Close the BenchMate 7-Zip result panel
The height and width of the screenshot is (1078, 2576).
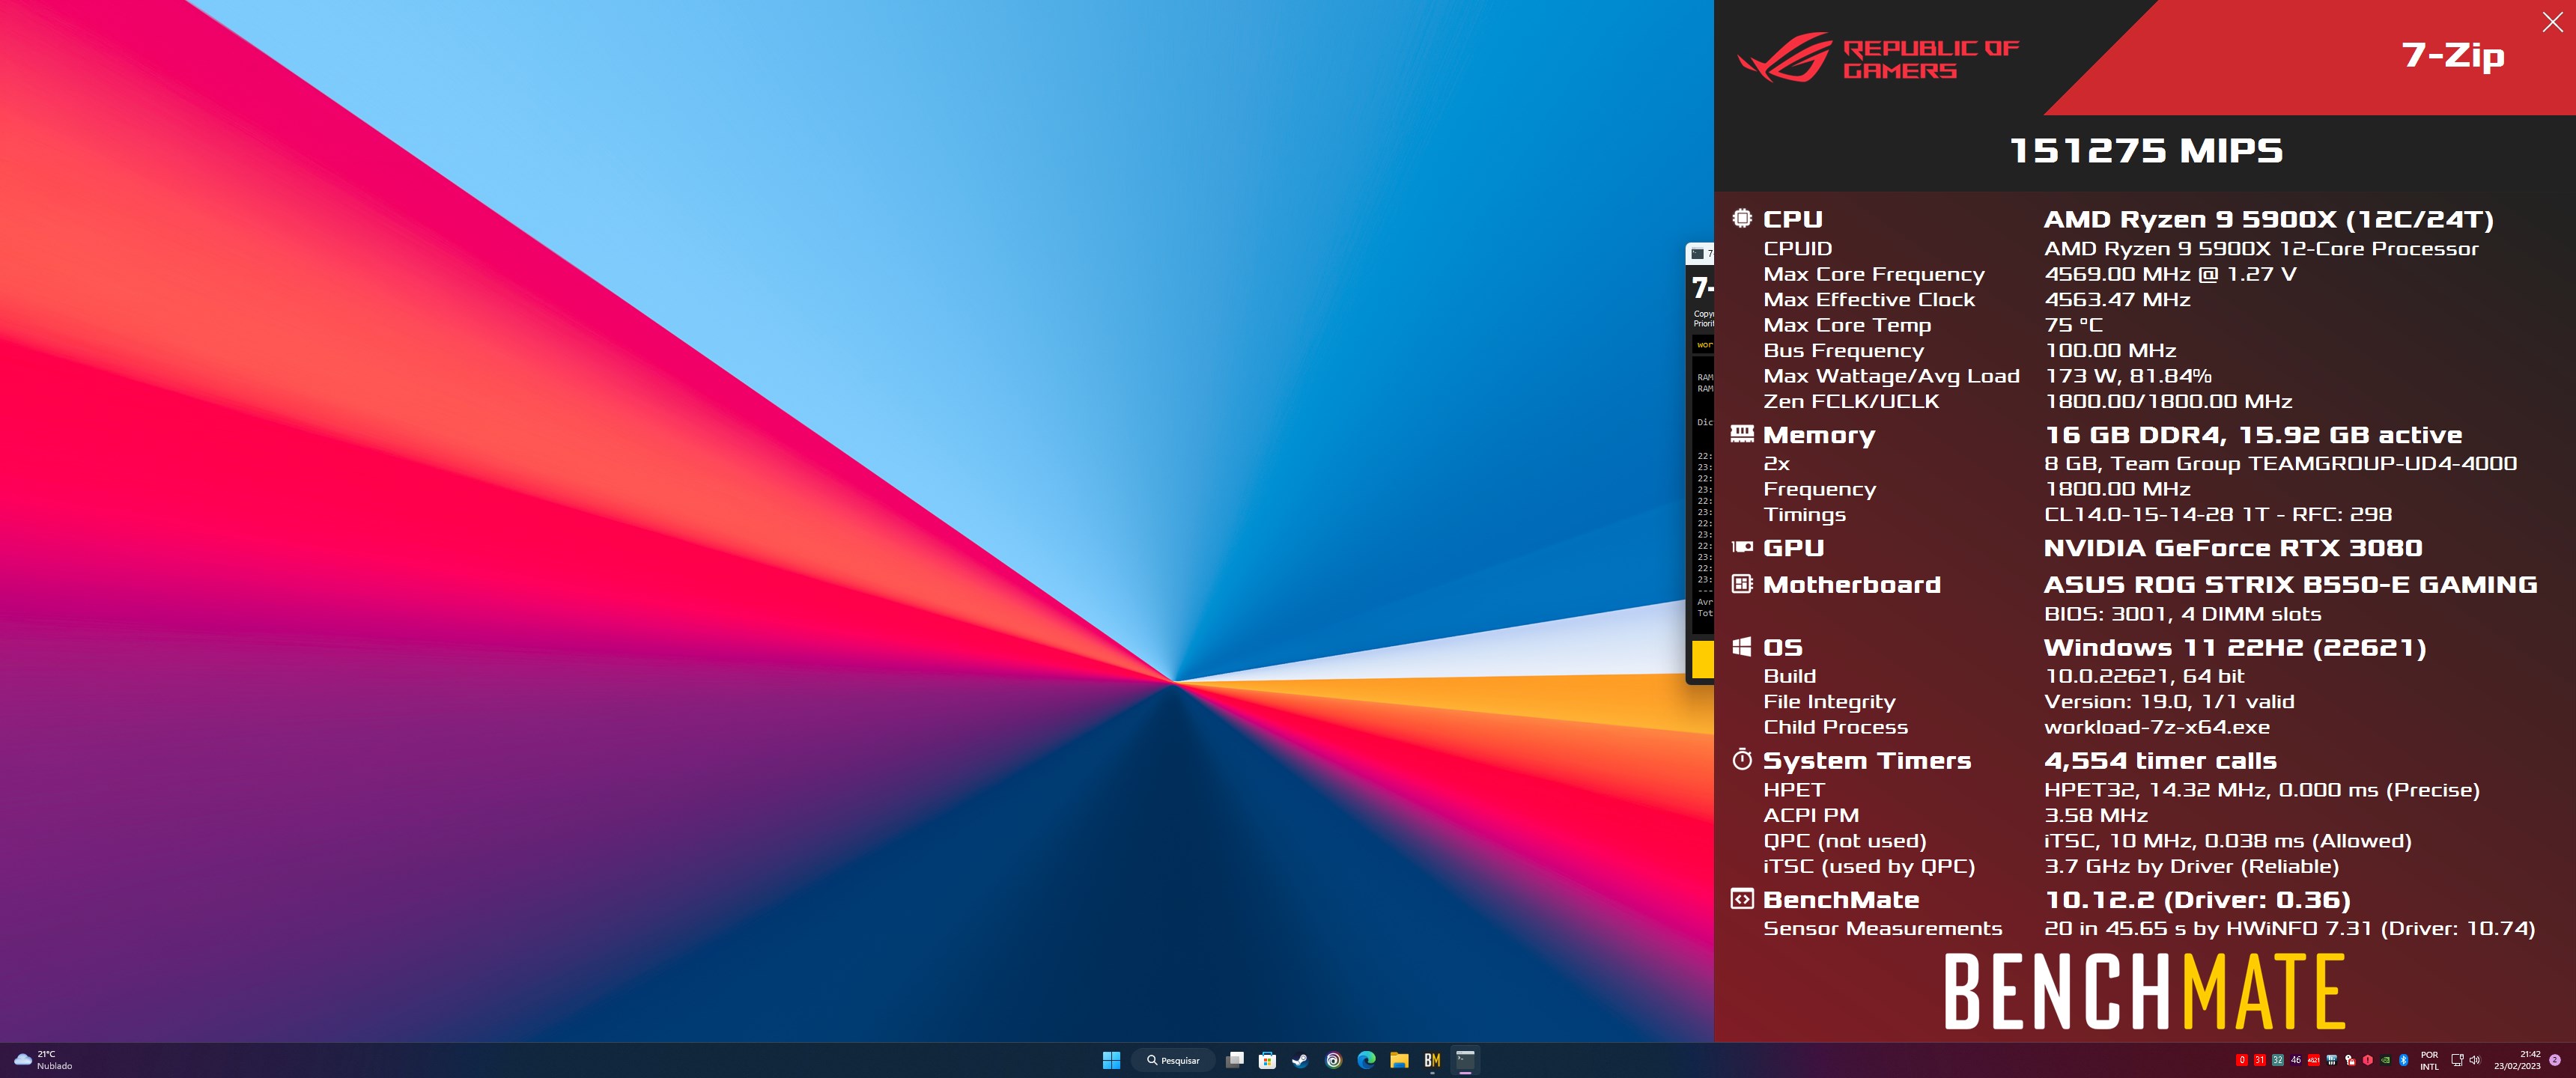click(2552, 22)
